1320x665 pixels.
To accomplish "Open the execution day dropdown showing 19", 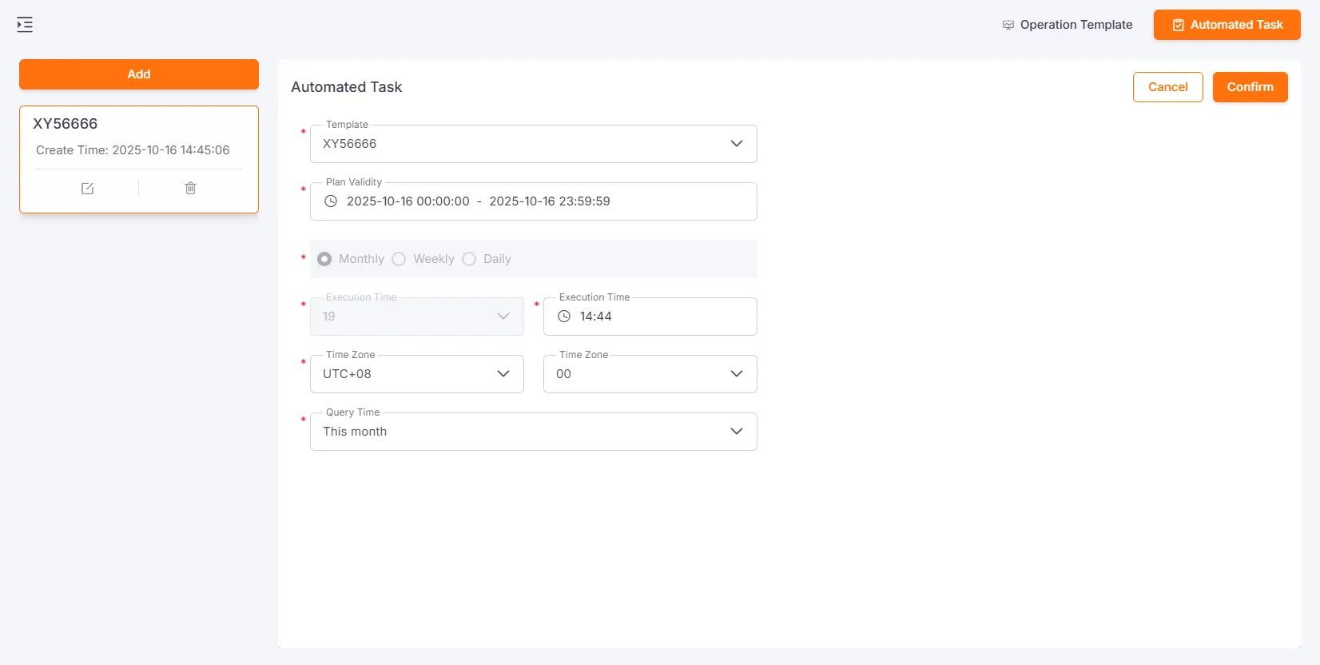I will coord(416,317).
